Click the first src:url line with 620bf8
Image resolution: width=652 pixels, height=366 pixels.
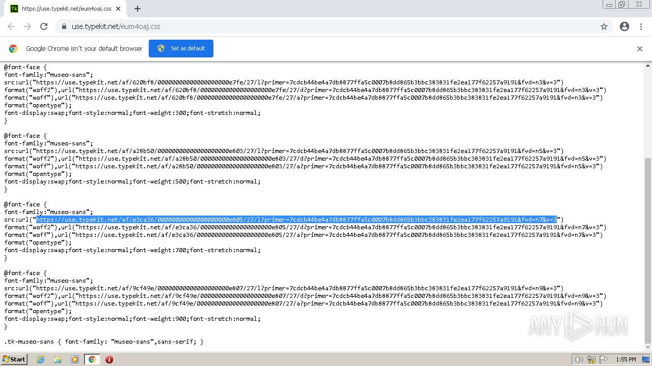click(x=284, y=82)
